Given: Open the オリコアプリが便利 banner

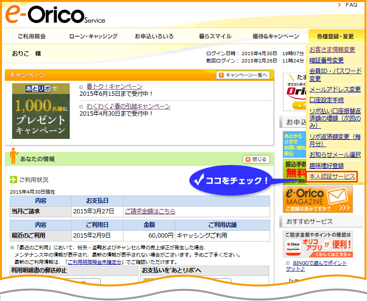Looking at the screenshot, I should click(x=318, y=244).
